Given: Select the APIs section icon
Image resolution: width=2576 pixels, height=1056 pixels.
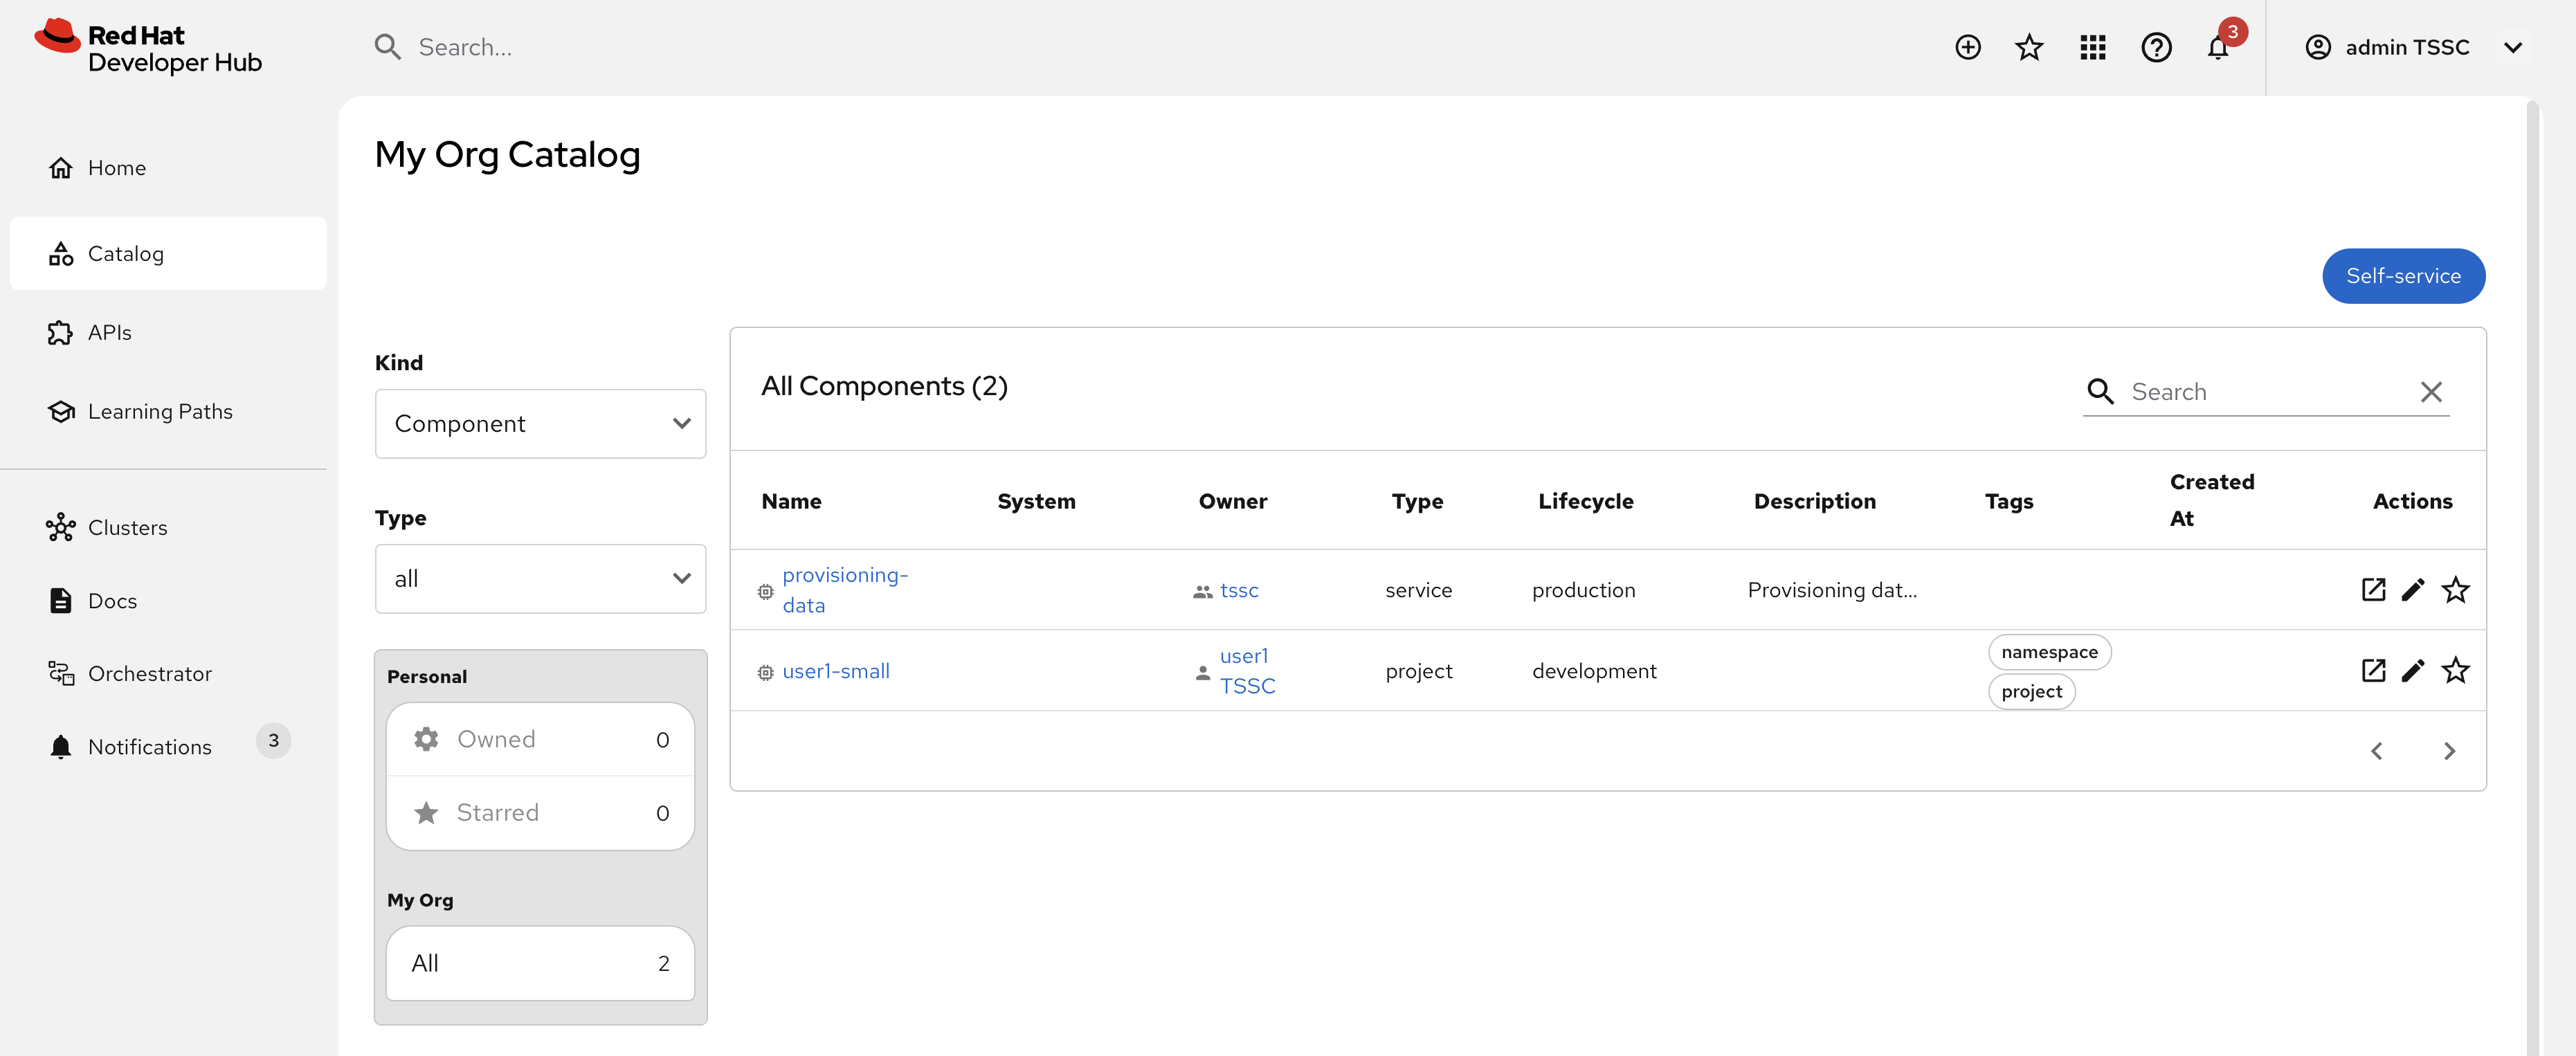Looking at the screenshot, I should (x=60, y=332).
